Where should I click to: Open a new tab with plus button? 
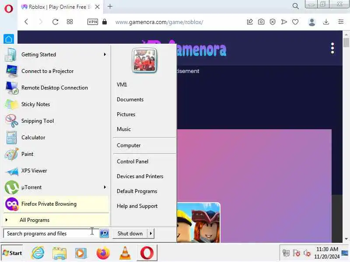110,7
